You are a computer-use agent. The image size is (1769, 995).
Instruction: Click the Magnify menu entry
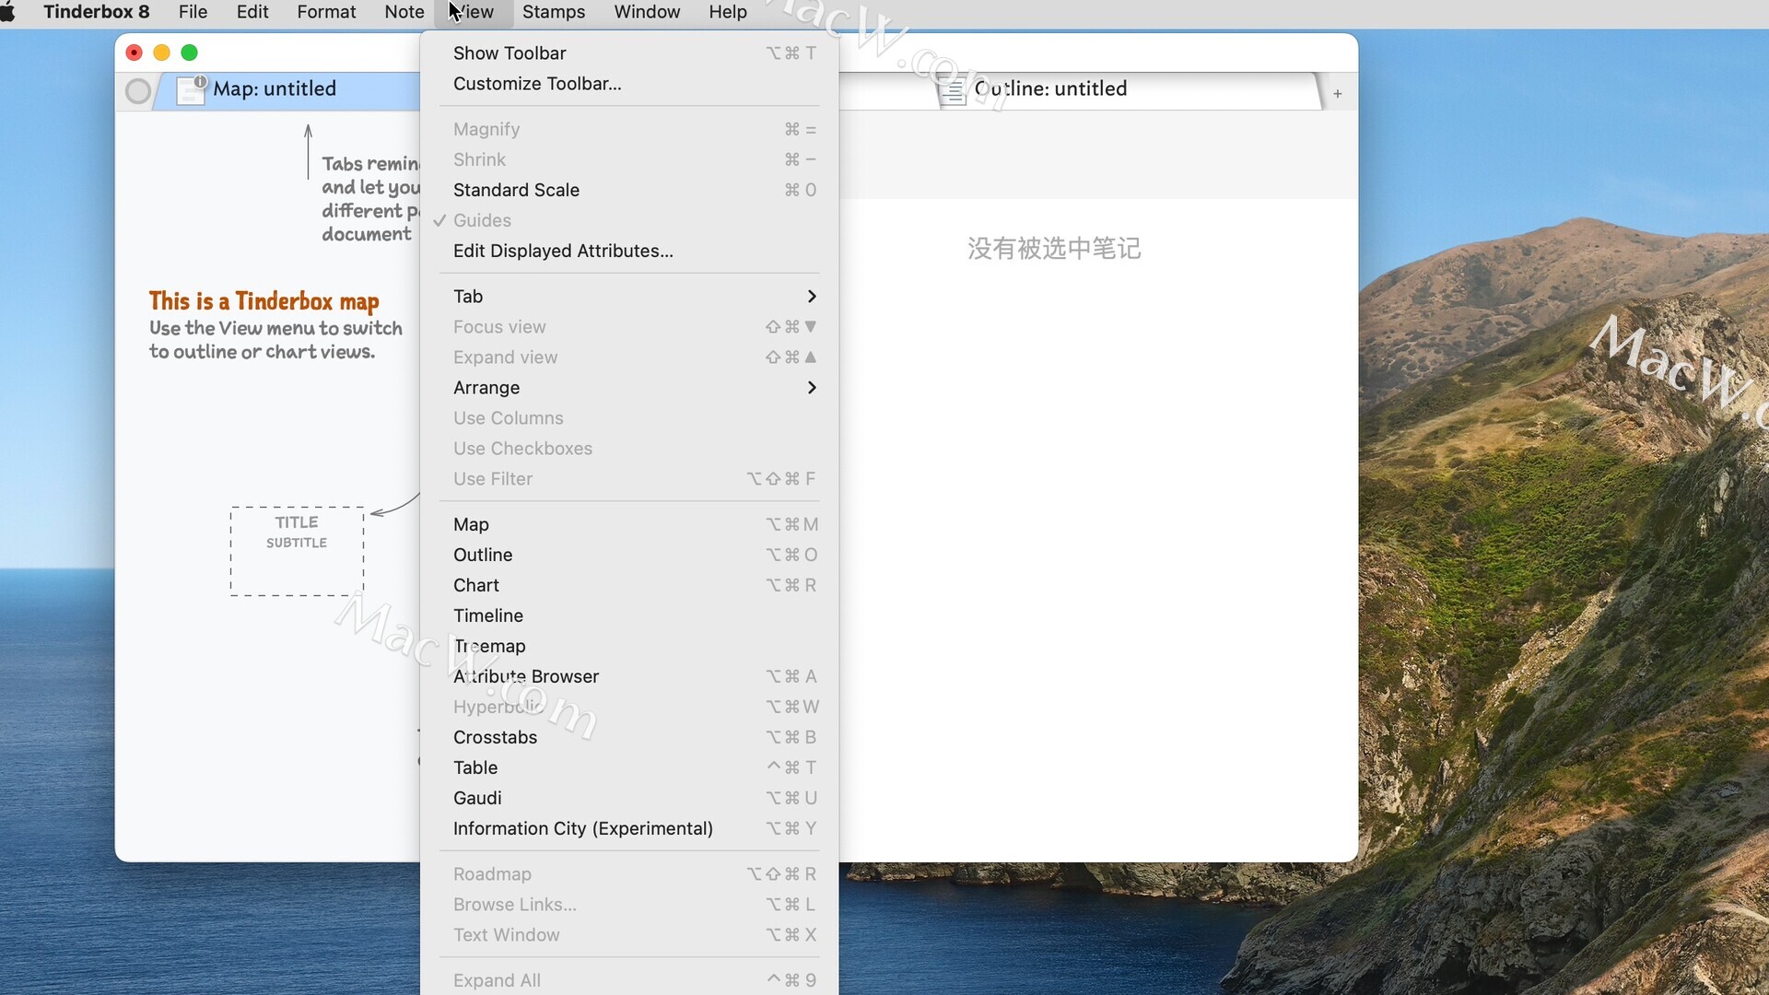click(629, 129)
